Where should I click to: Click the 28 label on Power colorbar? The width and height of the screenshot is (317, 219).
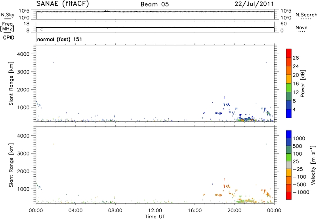296,58
